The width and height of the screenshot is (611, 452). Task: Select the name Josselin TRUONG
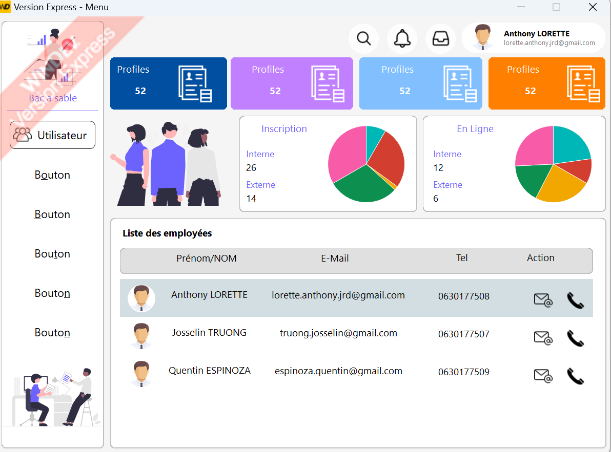pyautogui.click(x=209, y=333)
